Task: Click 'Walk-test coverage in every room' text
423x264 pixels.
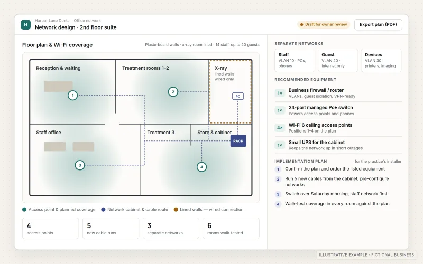Action: [337, 204]
